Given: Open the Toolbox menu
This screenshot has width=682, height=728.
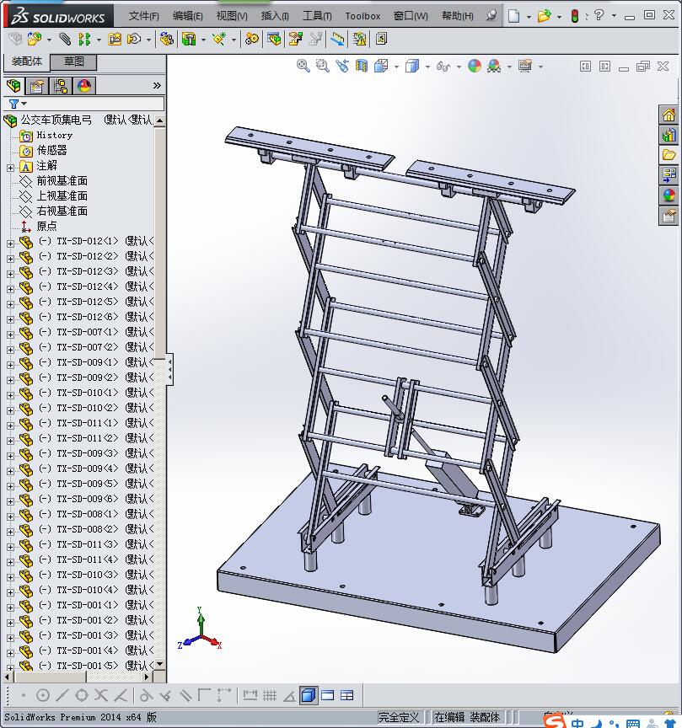Looking at the screenshot, I should 362,16.
